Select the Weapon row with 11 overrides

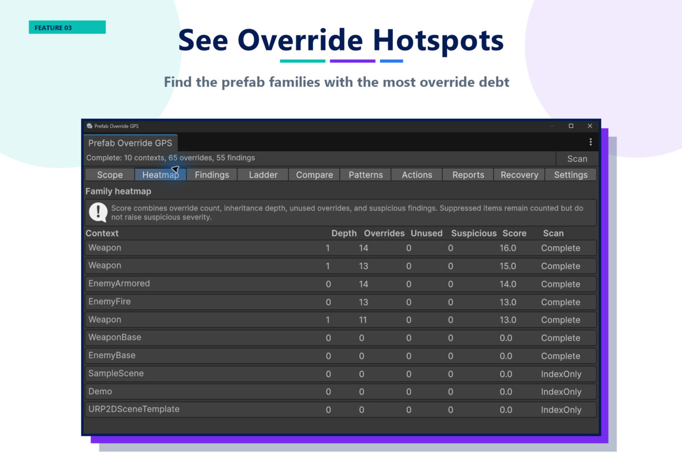point(341,320)
